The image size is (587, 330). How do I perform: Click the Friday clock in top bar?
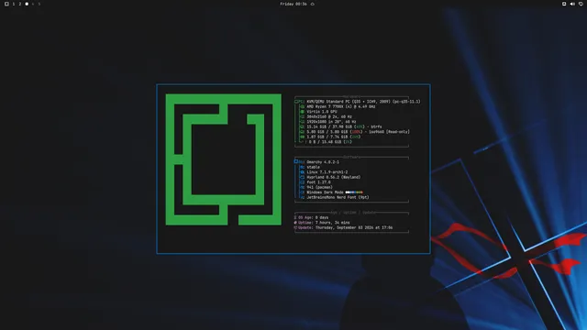coord(293,4)
